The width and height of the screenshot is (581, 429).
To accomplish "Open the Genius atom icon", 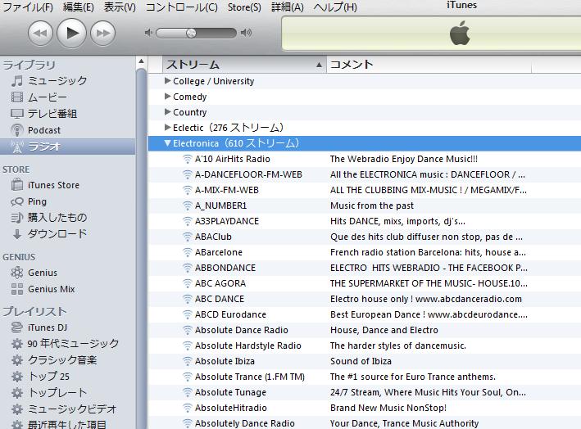I will click(17, 273).
